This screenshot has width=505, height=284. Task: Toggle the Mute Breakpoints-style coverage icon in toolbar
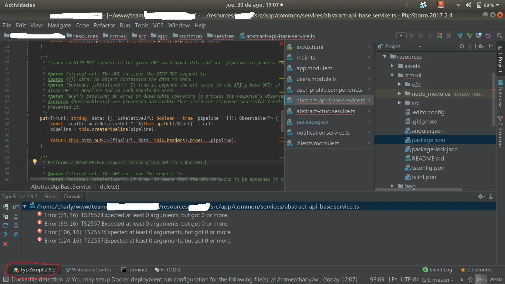pos(430,36)
